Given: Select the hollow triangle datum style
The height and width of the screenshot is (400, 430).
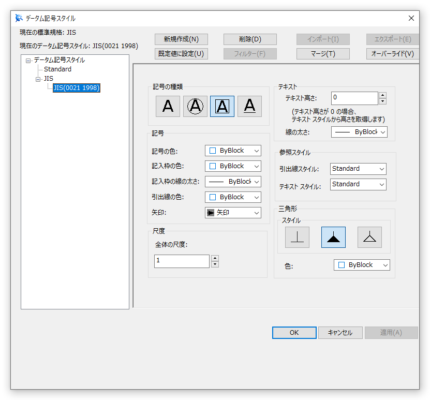Looking at the screenshot, I should tap(369, 237).
